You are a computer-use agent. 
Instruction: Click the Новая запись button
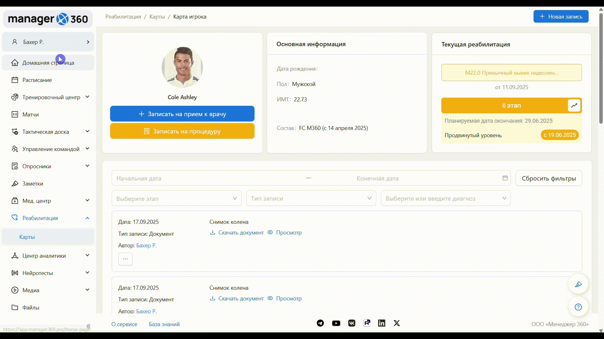(x=561, y=17)
